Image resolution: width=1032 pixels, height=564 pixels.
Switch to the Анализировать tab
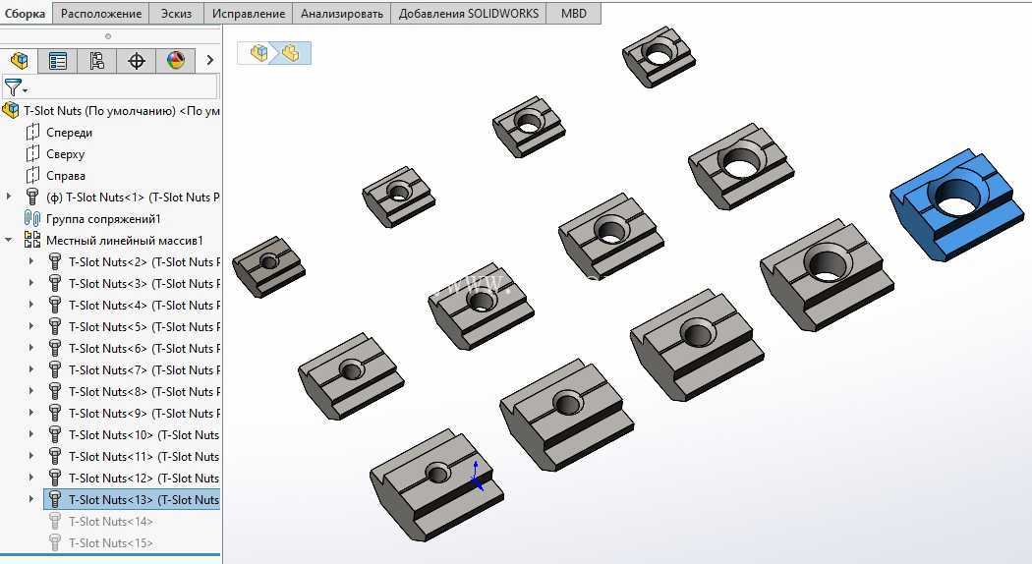[x=342, y=13]
